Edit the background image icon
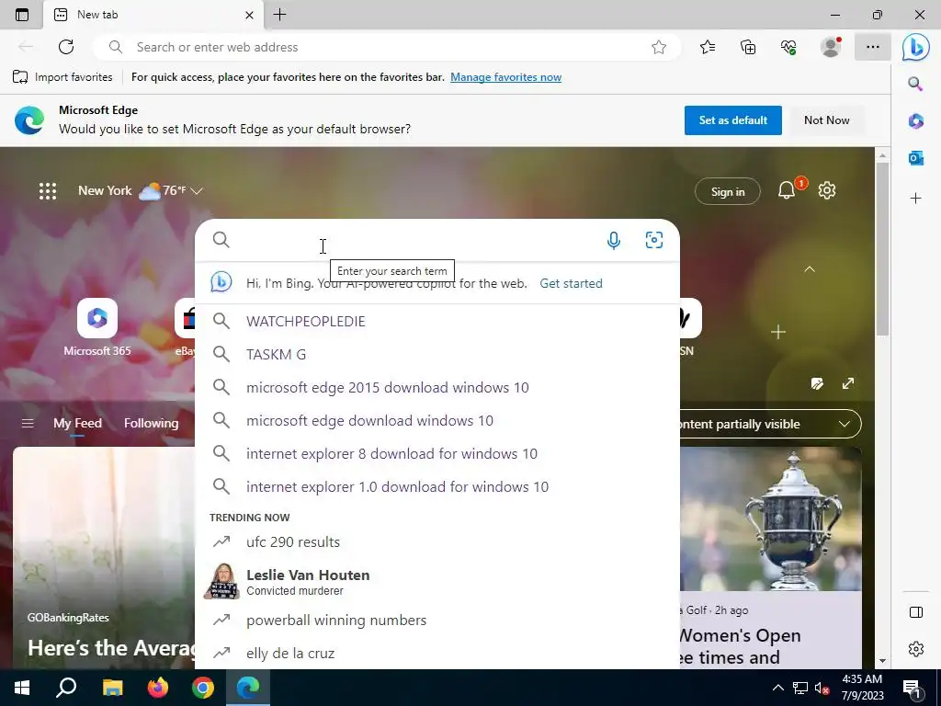941x706 pixels. [x=817, y=383]
